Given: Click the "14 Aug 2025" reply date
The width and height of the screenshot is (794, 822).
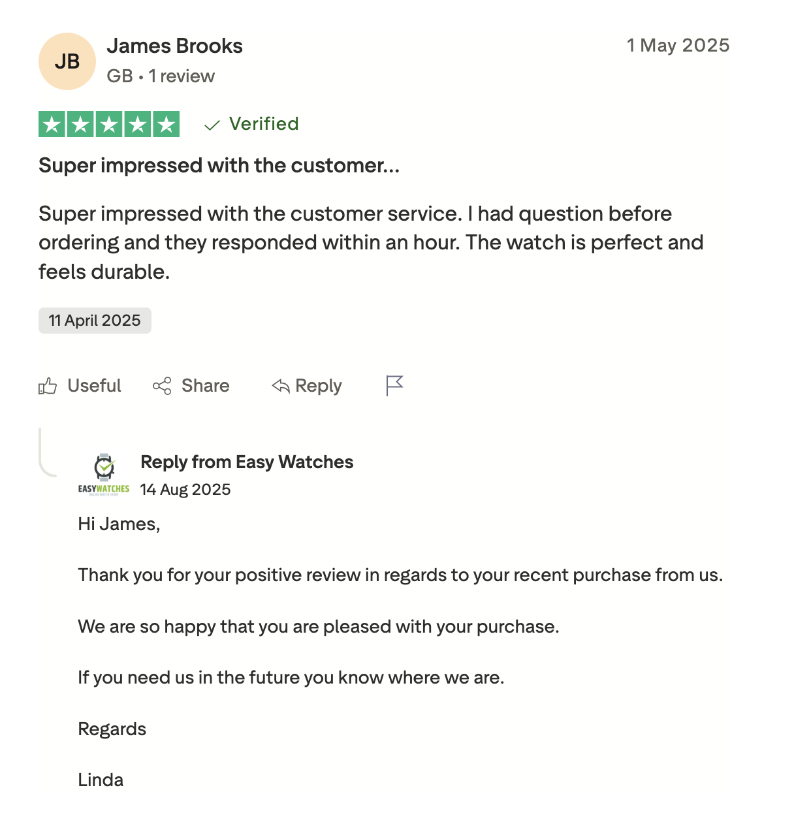Looking at the screenshot, I should (185, 490).
